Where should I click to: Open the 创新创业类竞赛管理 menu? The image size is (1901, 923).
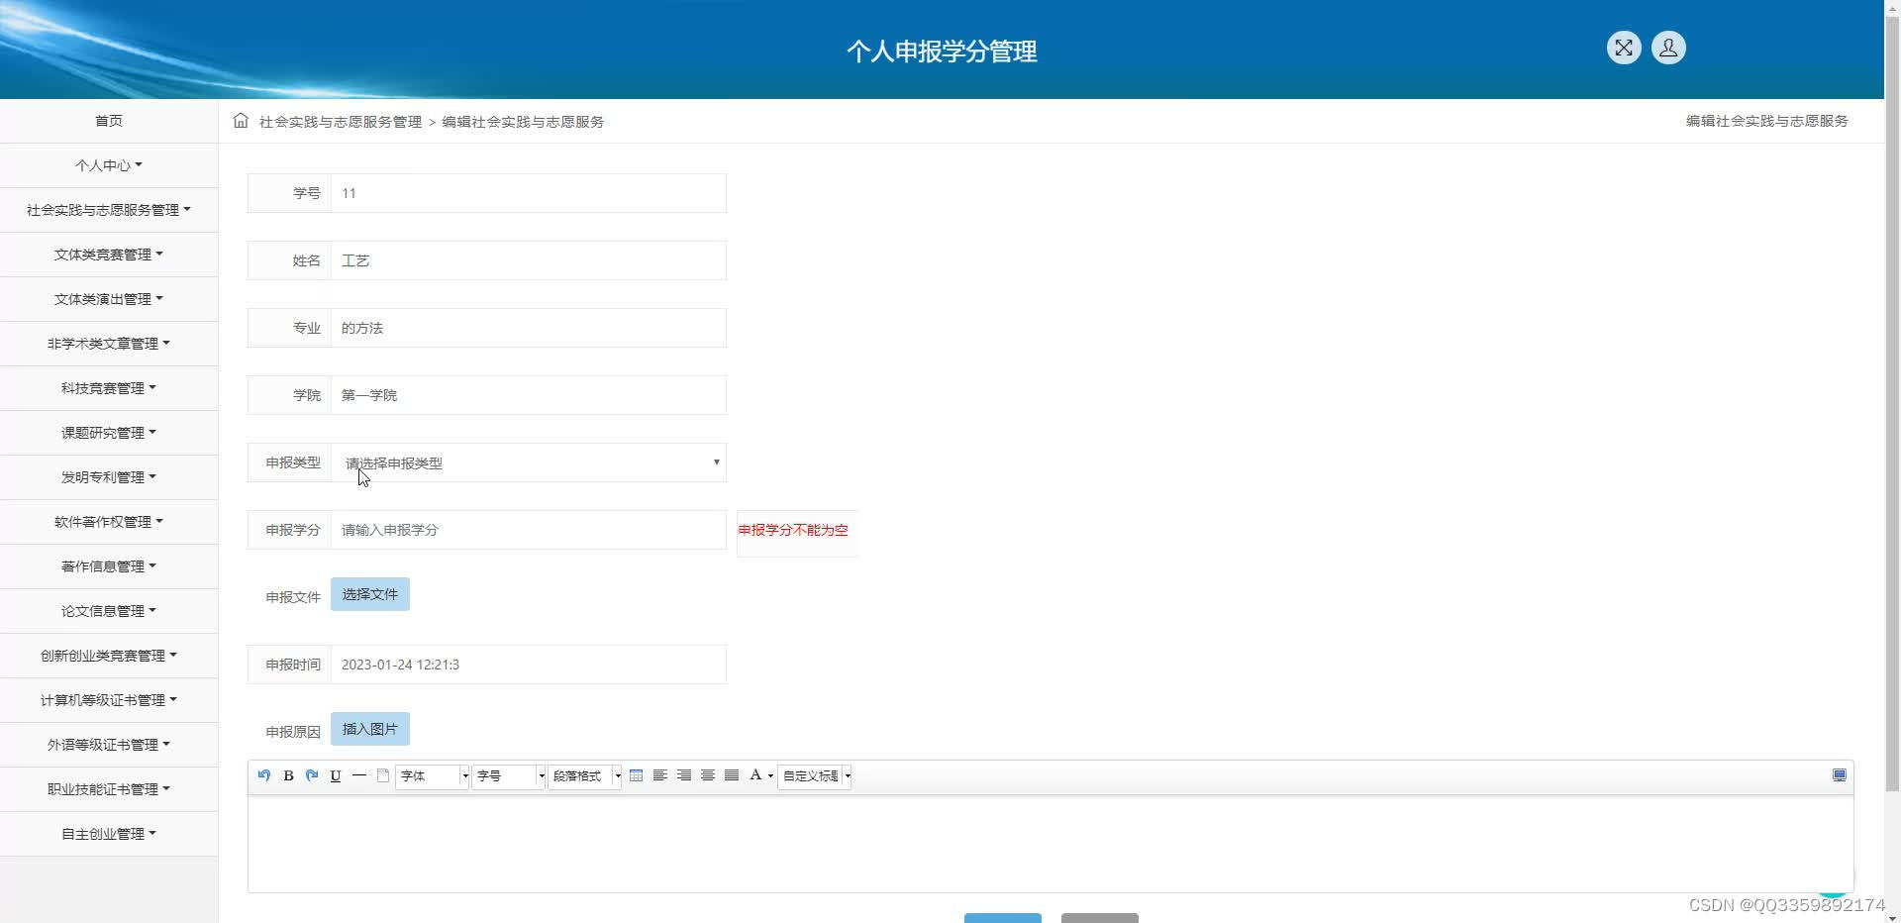[109, 656]
